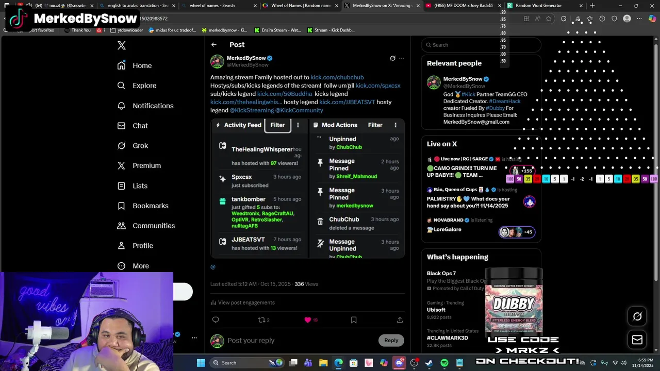Click the Bookmarks icon in the sidebar

[121, 206]
